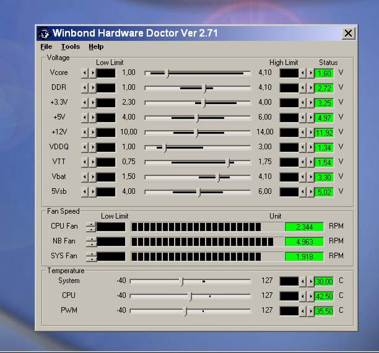Increase System temperature limit with right arrow

pyautogui.click(x=311, y=281)
